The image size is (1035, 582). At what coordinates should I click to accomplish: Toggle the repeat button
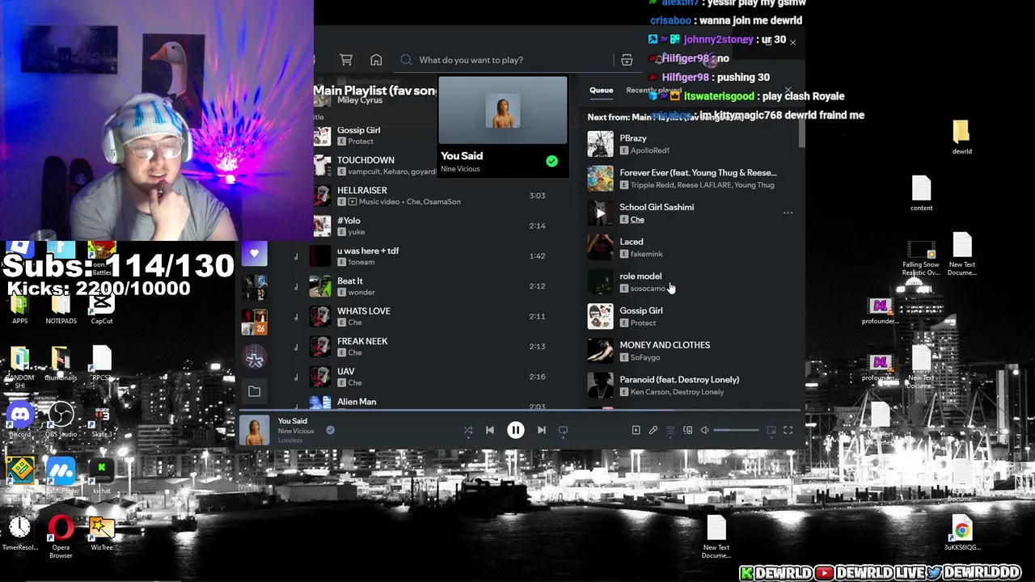pos(564,431)
